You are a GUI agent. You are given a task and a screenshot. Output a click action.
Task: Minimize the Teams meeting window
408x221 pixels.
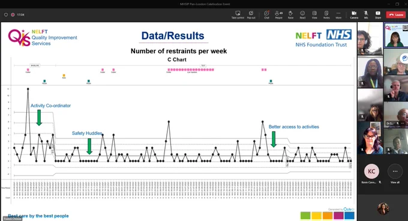pos(388,4)
